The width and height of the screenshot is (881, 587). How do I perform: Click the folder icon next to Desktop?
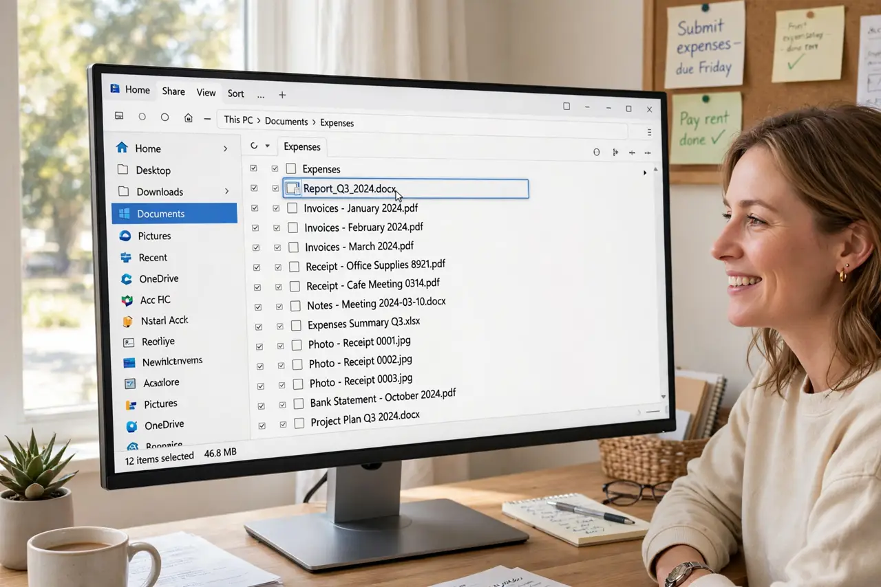tap(123, 170)
